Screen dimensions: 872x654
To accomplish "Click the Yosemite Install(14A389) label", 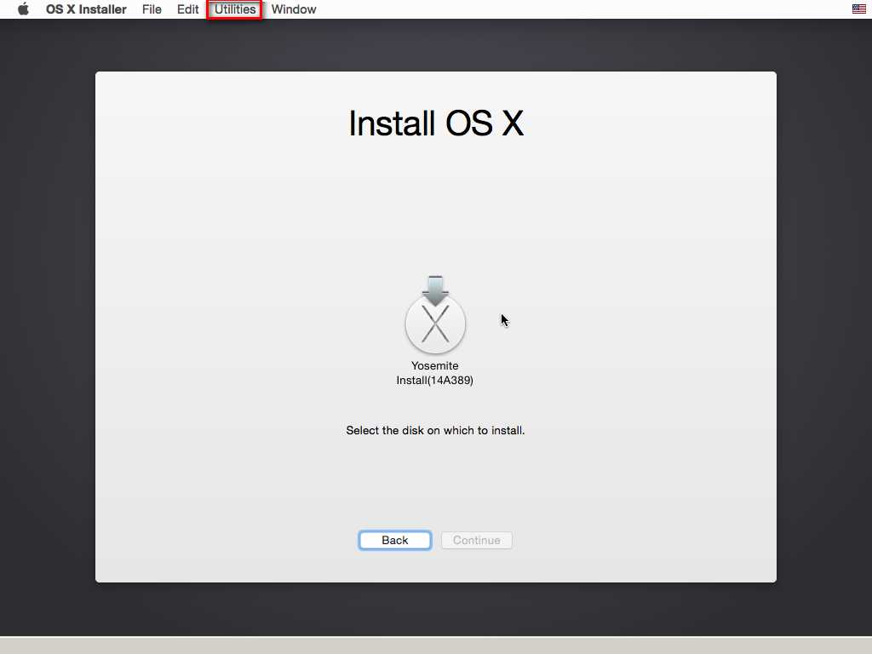I will [x=435, y=373].
